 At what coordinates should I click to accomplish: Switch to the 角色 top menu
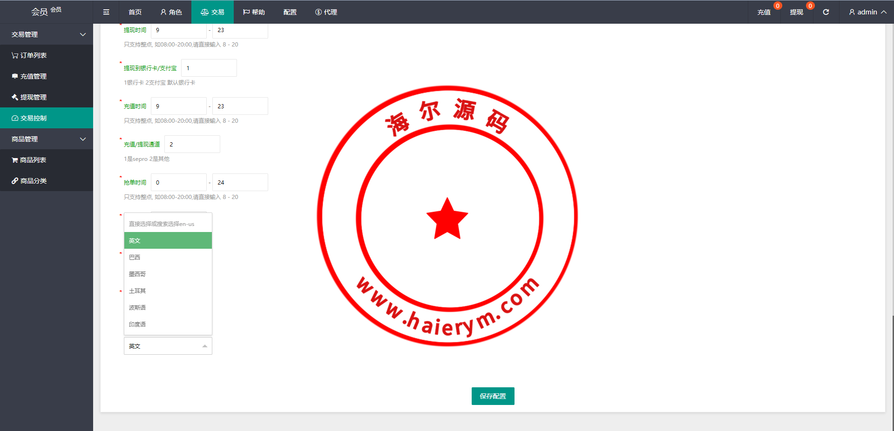pyautogui.click(x=171, y=12)
